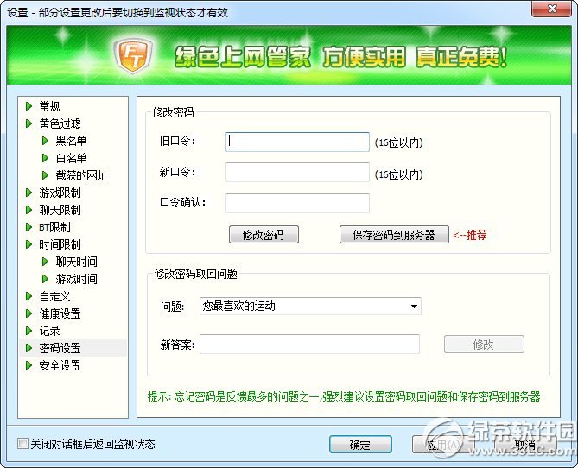The height and width of the screenshot is (468, 578).
Task: Open the 记录 page
Action: click(x=49, y=331)
